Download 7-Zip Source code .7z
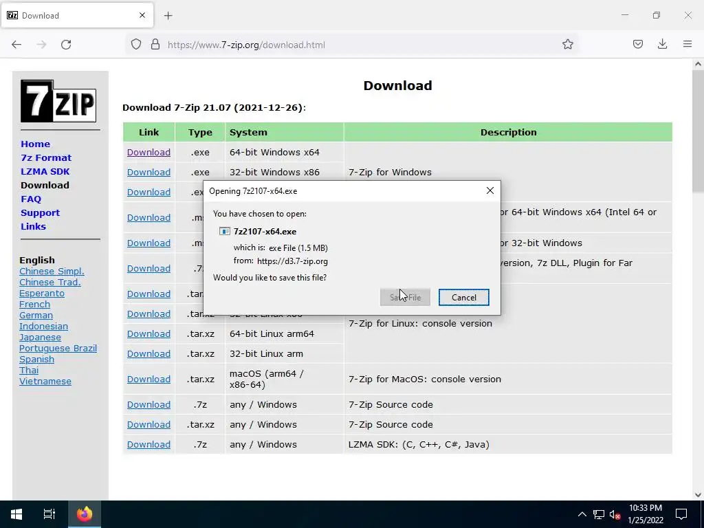 148,404
